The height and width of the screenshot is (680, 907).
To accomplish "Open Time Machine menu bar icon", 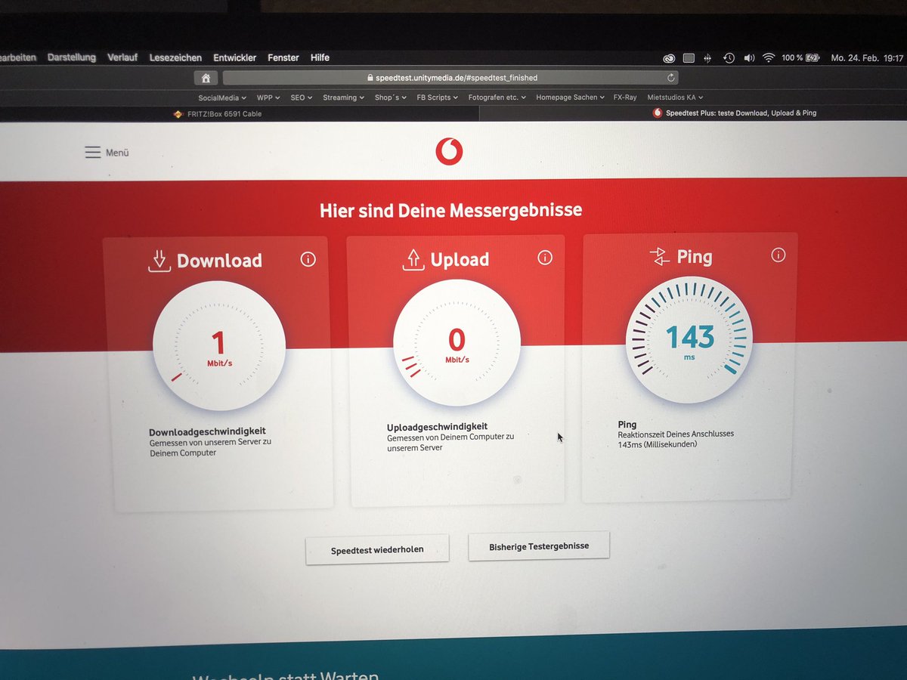I will tap(729, 58).
